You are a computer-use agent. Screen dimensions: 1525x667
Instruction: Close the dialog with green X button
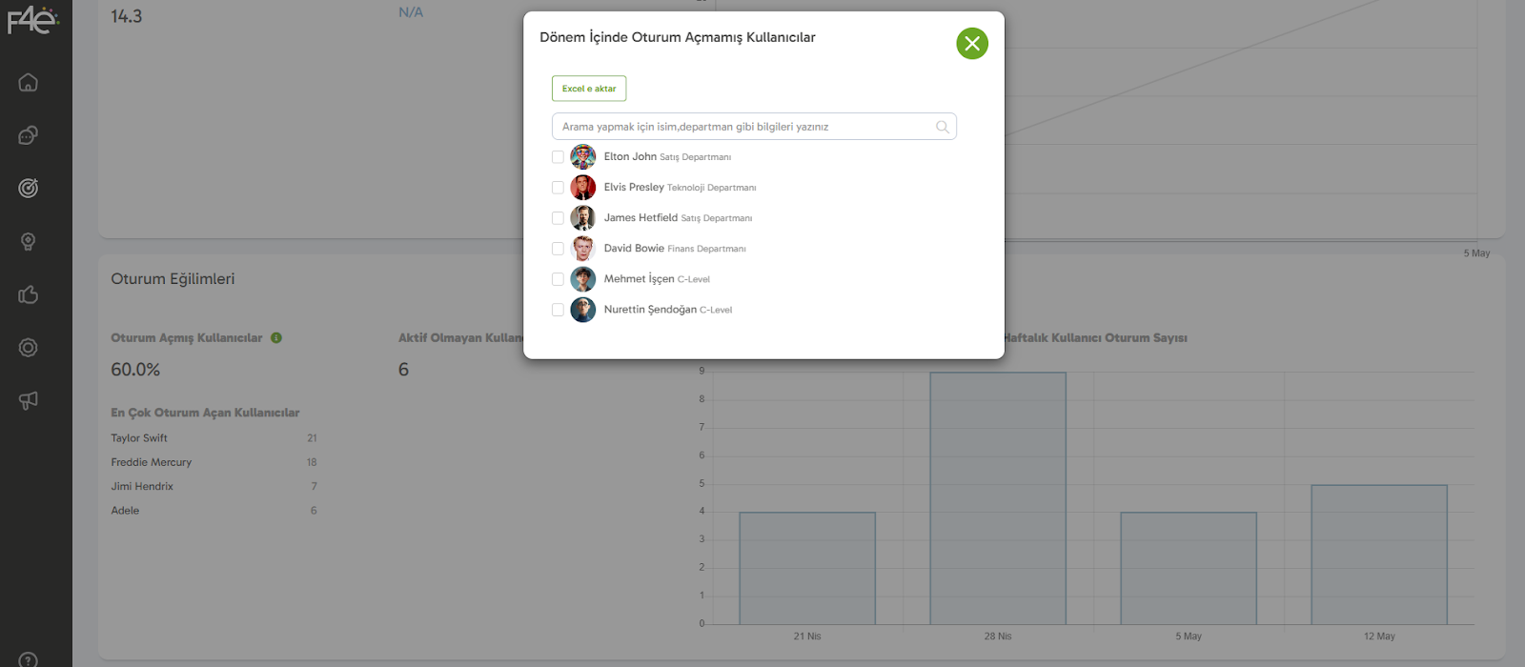click(x=971, y=43)
